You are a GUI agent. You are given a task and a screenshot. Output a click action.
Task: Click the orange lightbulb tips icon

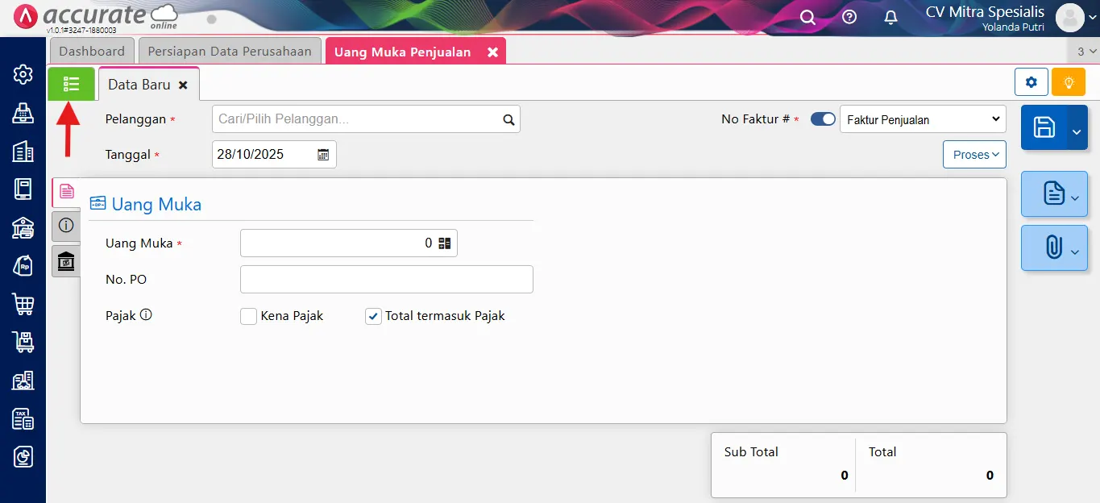1069,82
